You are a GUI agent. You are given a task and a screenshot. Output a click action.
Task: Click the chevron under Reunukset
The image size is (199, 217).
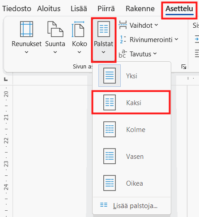(x=26, y=52)
